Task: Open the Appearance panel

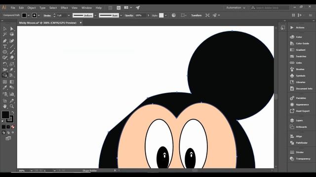Action: (x=302, y=105)
